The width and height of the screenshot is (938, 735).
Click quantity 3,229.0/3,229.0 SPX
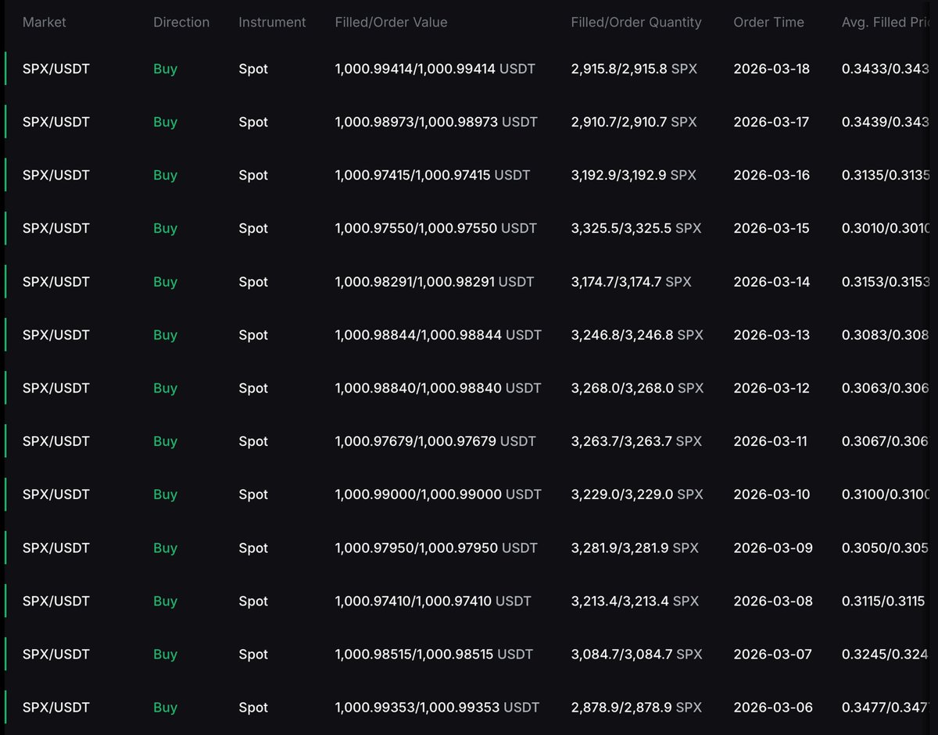click(x=637, y=494)
